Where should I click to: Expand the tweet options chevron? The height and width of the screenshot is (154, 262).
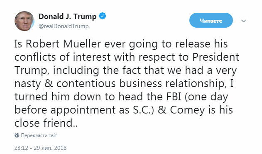[x=243, y=21]
